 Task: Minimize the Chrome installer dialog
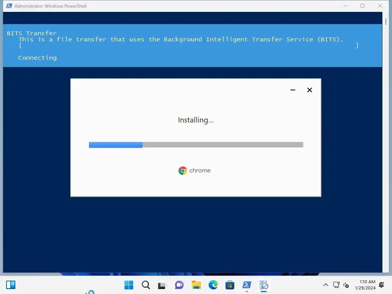(293, 90)
